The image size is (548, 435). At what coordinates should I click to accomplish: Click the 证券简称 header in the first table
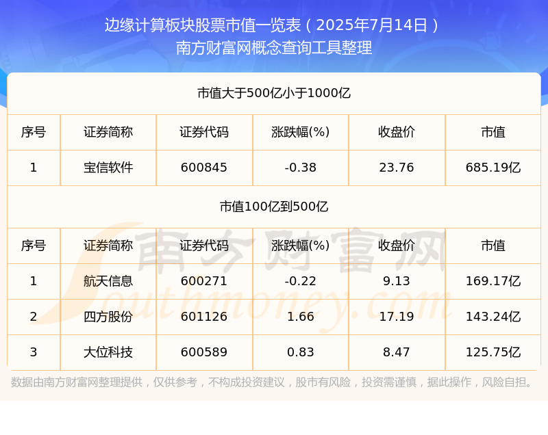[108, 132]
